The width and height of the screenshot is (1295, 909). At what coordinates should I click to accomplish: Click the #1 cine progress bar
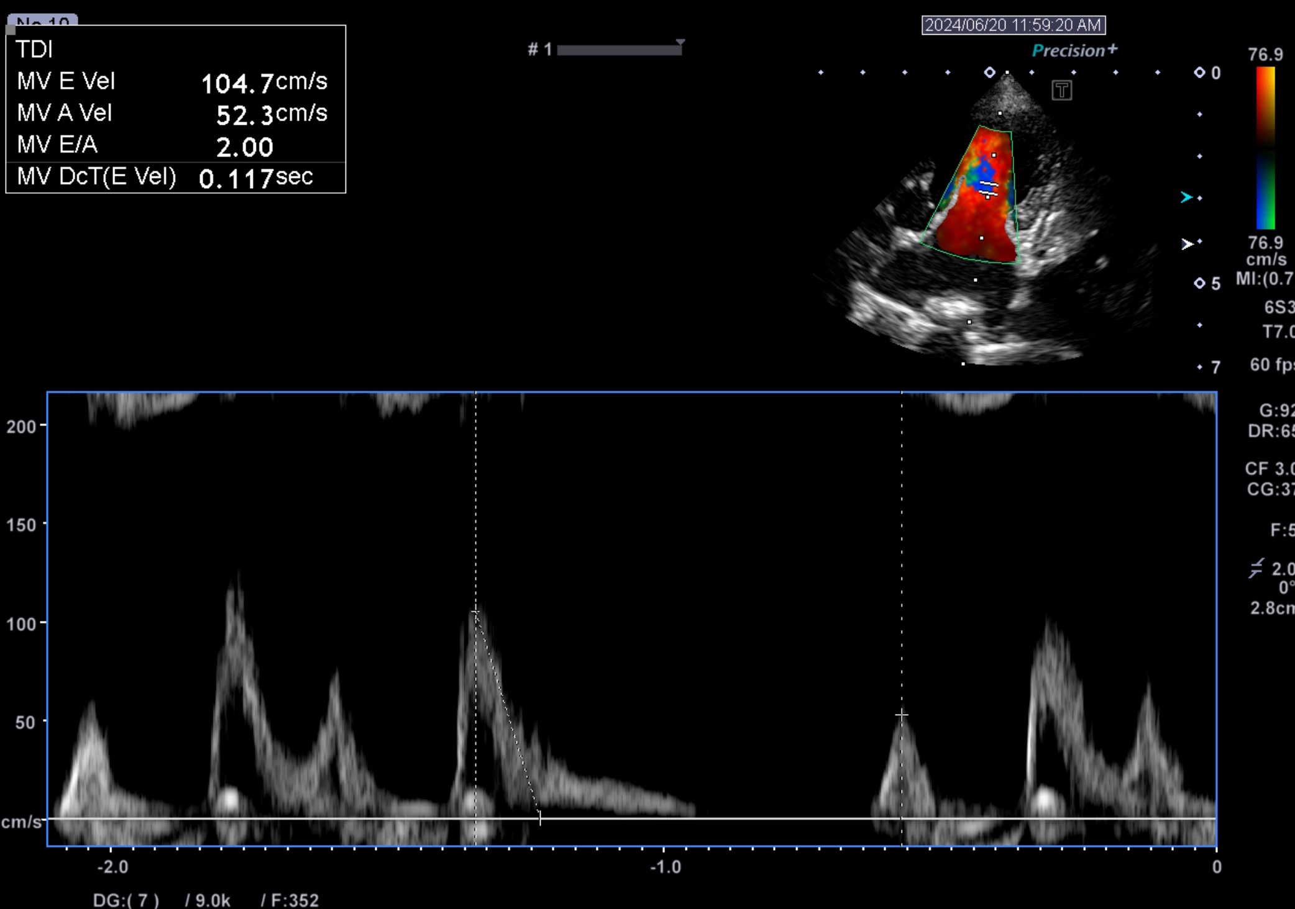619,50
